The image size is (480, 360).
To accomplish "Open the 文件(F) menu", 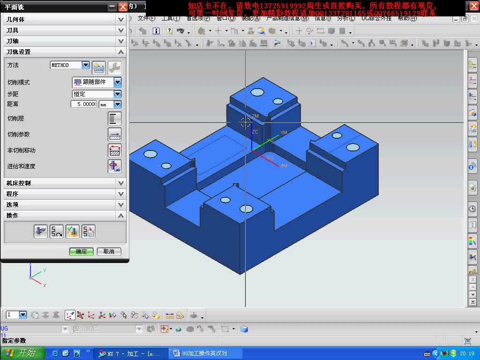I will pos(146,18).
